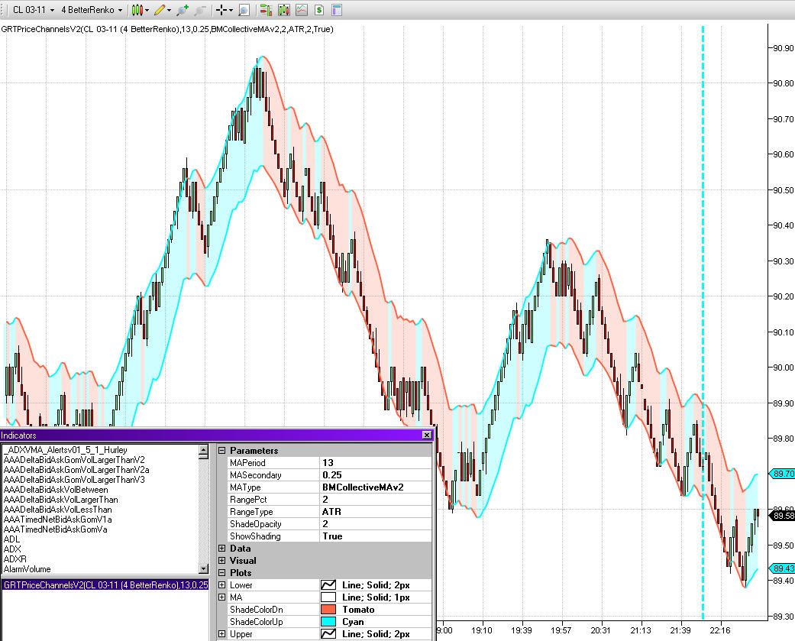Open the 4 BetterRenko interval dropdown
The height and width of the screenshot is (641, 795).
click(92, 10)
